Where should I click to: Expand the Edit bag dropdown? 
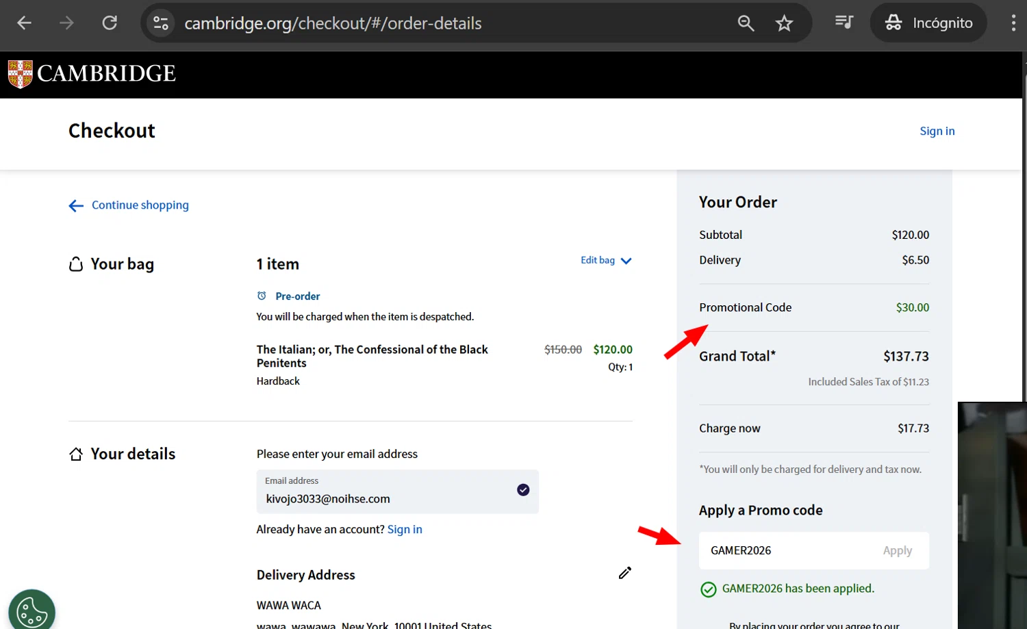pyautogui.click(x=606, y=260)
